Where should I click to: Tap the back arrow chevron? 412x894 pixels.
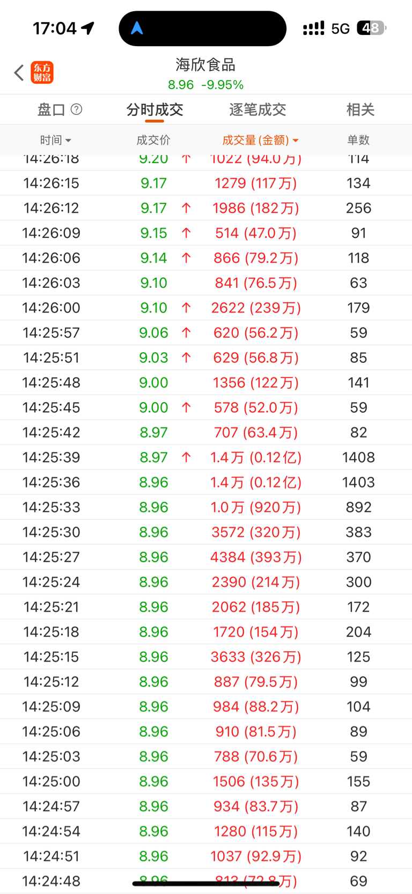19,72
